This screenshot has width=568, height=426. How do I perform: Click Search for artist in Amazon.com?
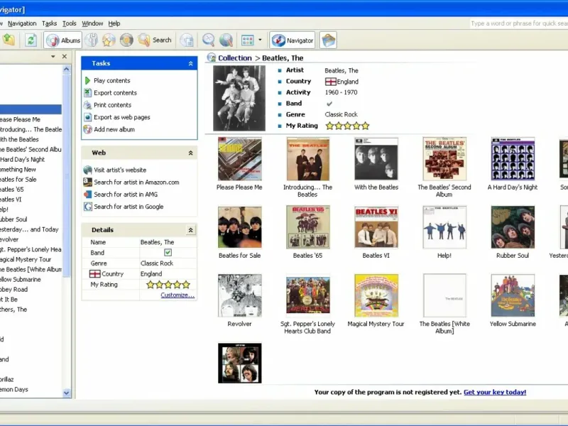pyautogui.click(x=136, y=182)
